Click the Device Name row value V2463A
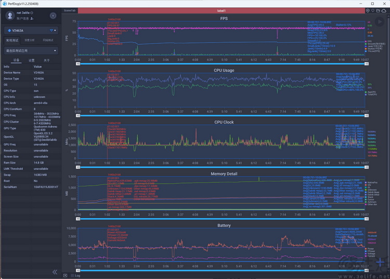Screen dimensions: 390x279 (x=39, y=73)
